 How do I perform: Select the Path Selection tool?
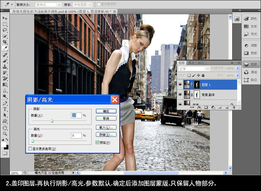(5, 115)
